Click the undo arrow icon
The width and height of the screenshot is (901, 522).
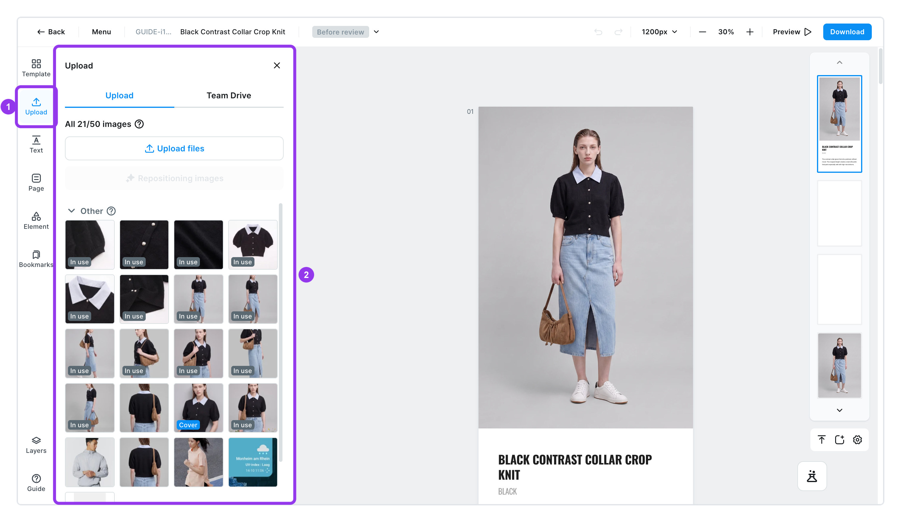point(598,32)
